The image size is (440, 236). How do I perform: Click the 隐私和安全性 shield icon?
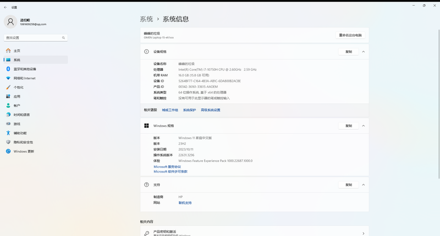pyautogui.click(x=8, y=142)
